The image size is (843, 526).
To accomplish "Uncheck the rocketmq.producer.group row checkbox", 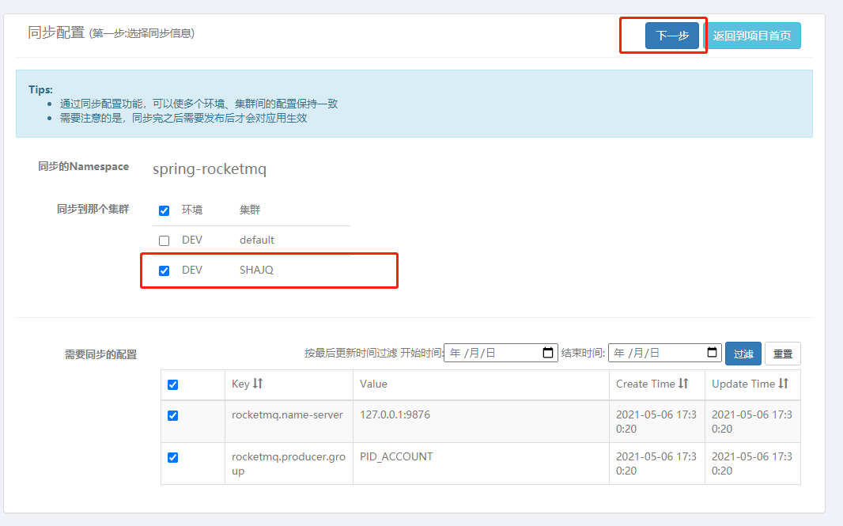I will pos(173,457).
